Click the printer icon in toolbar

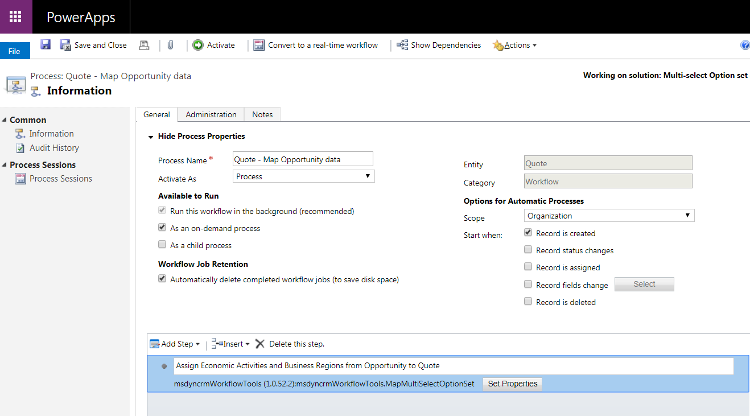144,45
